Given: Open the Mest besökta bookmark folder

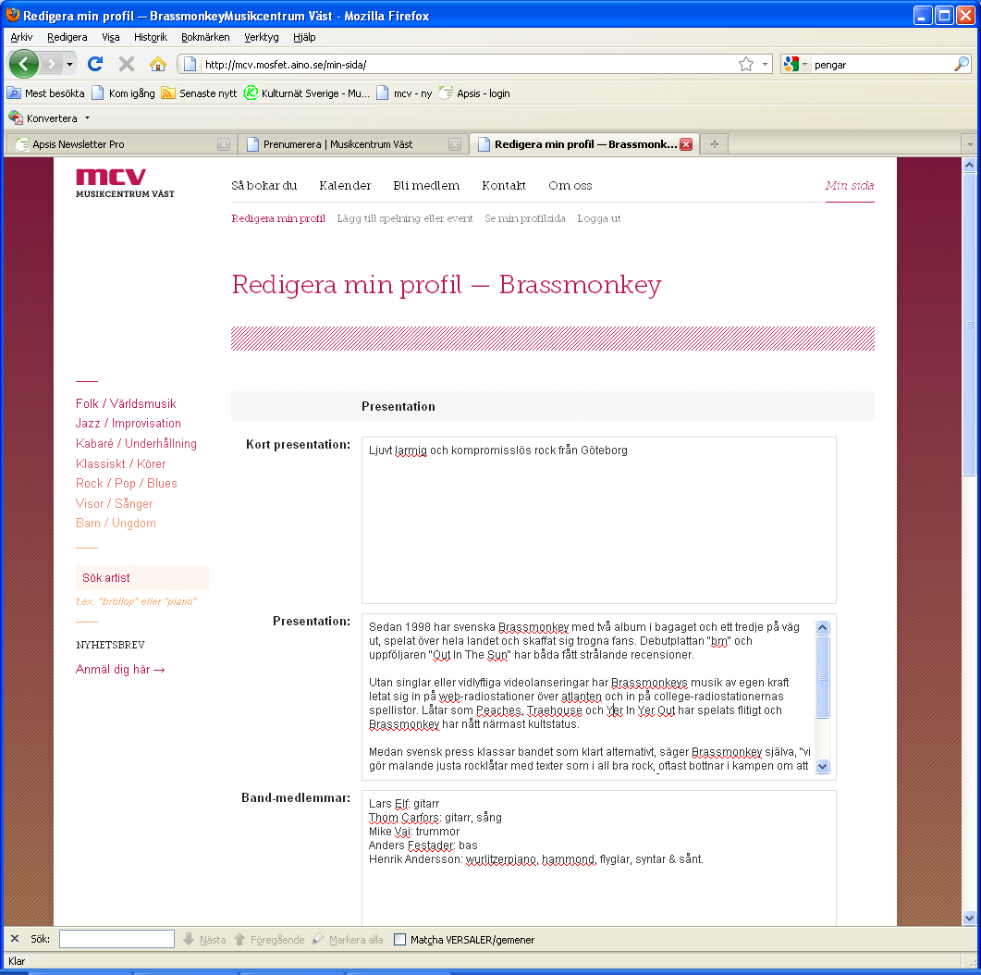Looking at the screenshot, I should pos(45,93).
